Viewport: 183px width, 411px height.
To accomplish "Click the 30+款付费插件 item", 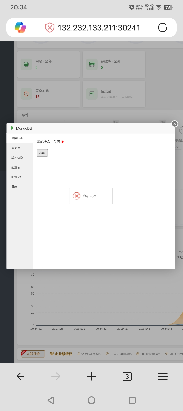I will (x=149, y=354).
